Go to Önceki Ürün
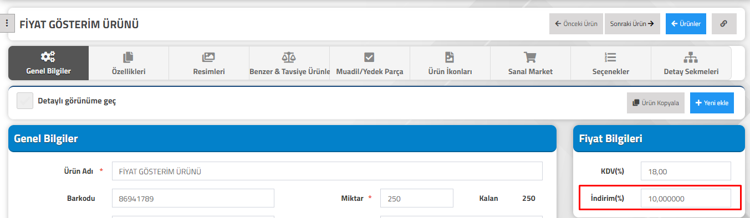Image resolution: width=750 pixels, height=218 pixels. click(x=576, y=24)
